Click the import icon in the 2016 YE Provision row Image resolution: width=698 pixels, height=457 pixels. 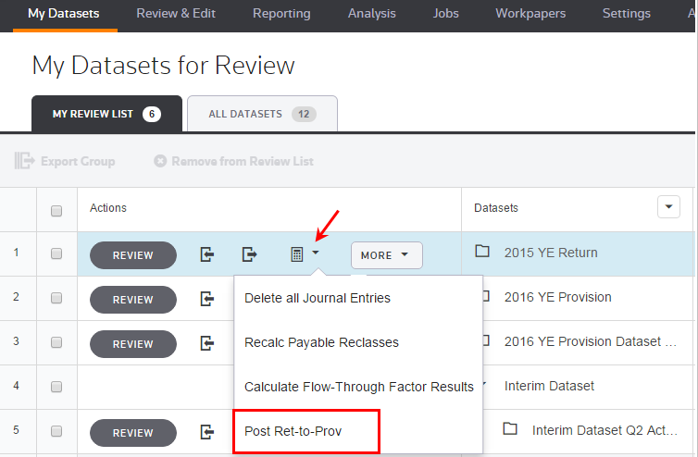click(x=207, y=299)
